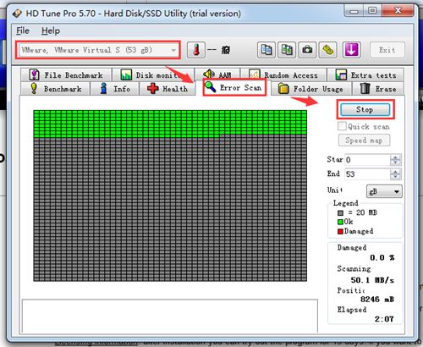Open the Erase tab trash icon
Image resolution: width=423 pixels, height=347 pixels.
365,89
